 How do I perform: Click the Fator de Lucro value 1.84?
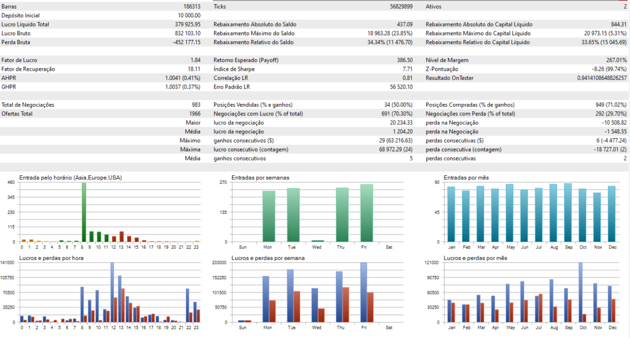click(x=196, y=60)
